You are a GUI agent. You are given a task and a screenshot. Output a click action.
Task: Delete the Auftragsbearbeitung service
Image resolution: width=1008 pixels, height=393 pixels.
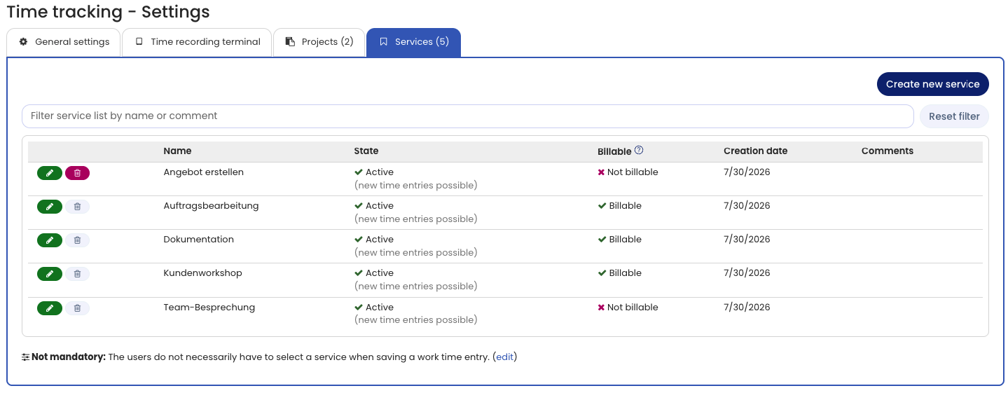pos(77,207)
